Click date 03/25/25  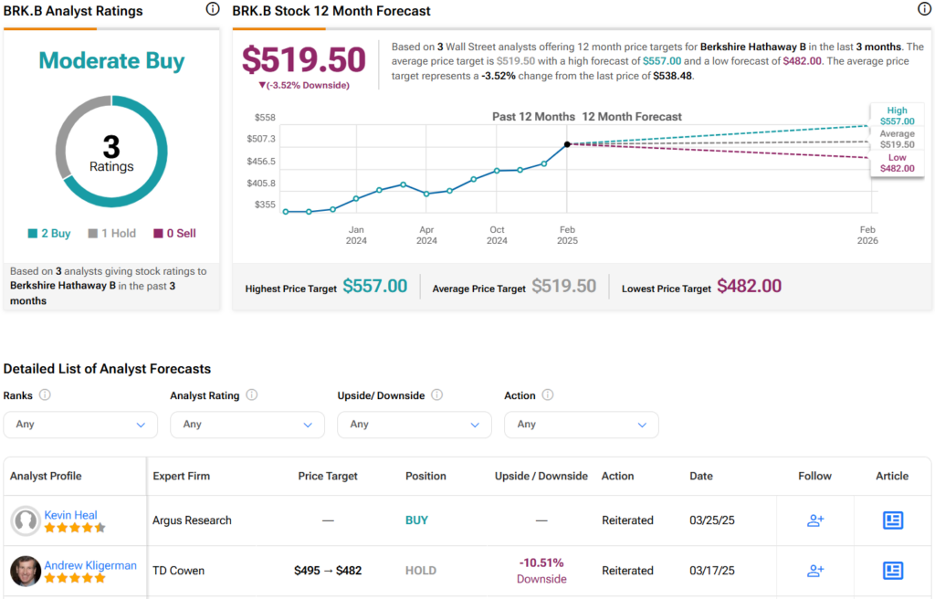click(x=712, y=520)
